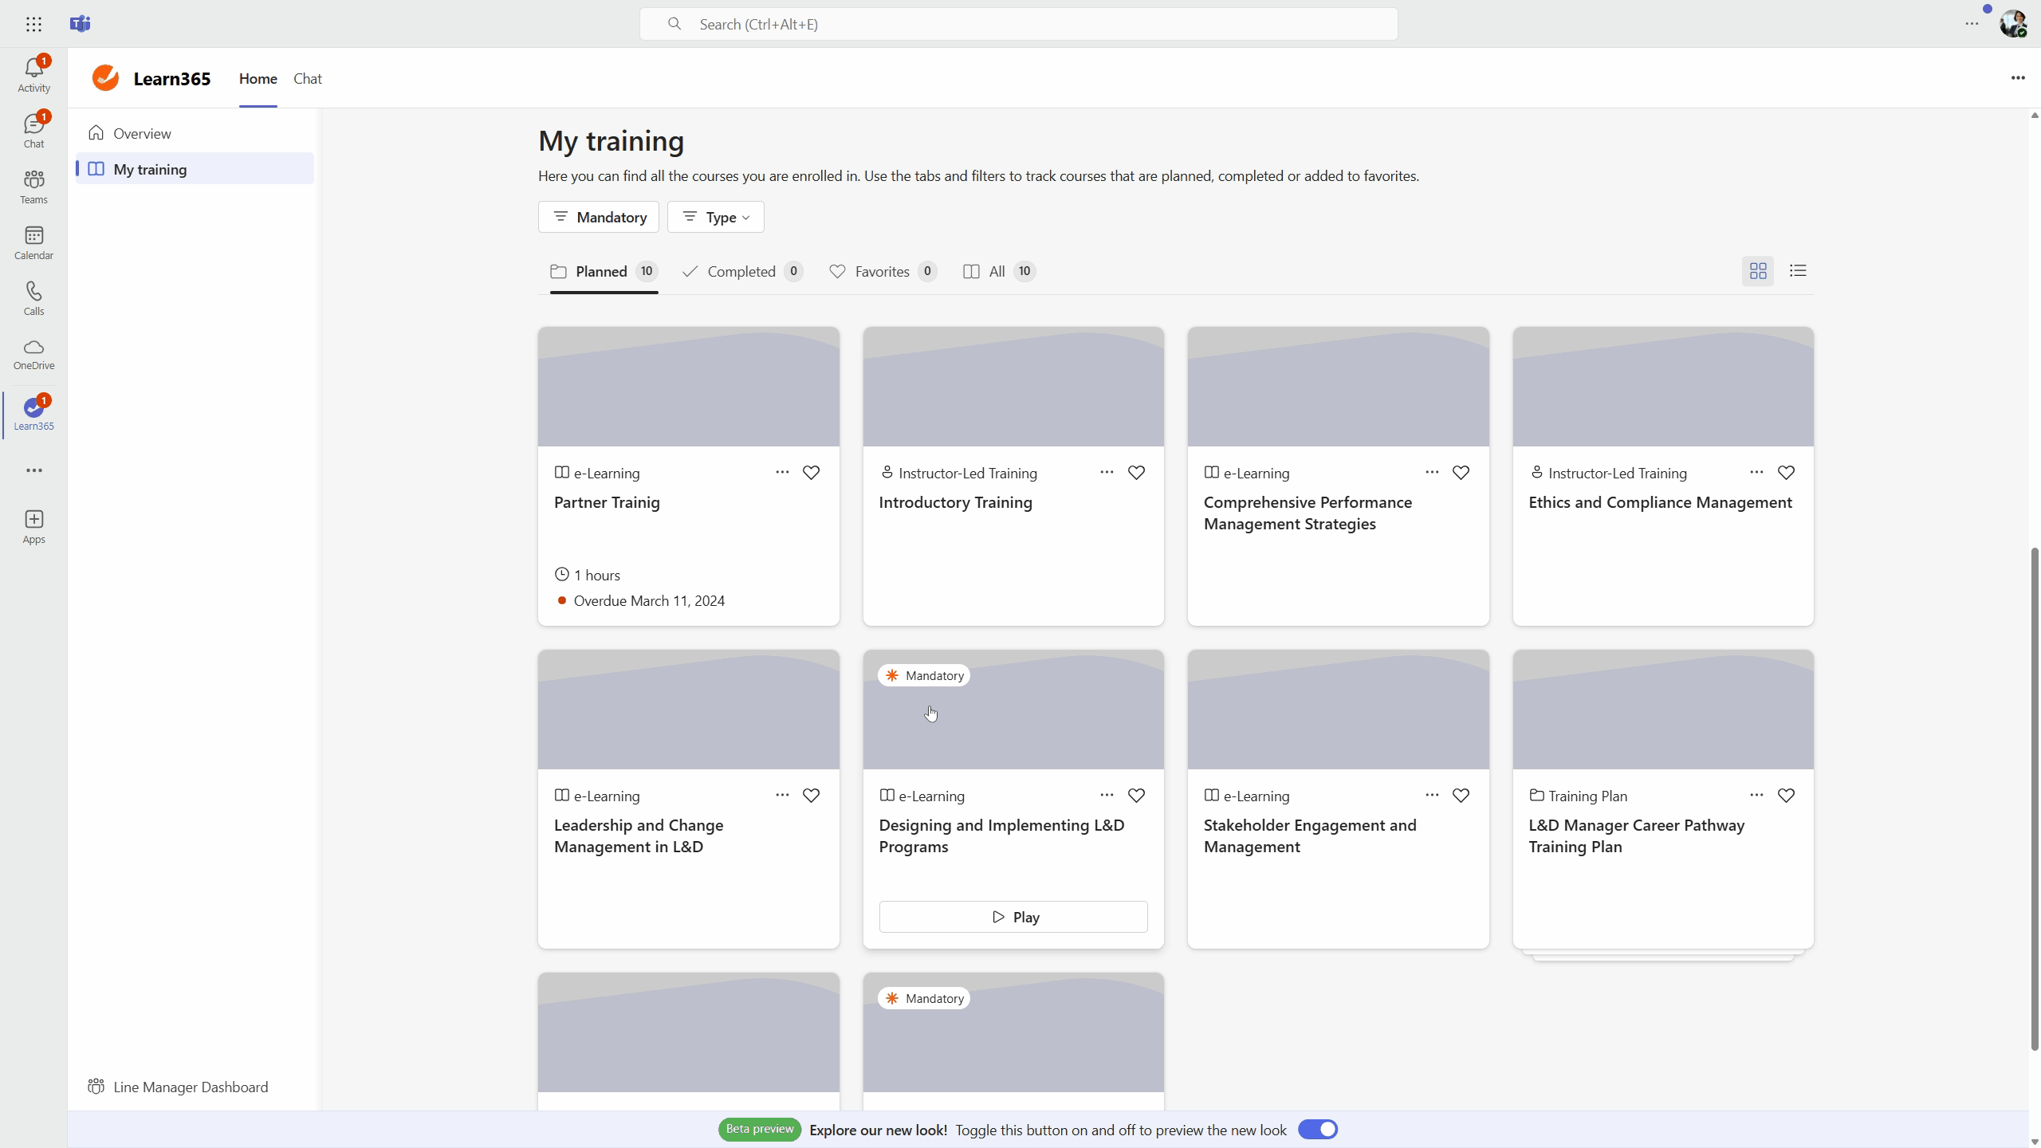Click the vertical page scrollbar
Image resolution: width=2041 pixels, height=1148 pixels.
[x=2035, y=799]
